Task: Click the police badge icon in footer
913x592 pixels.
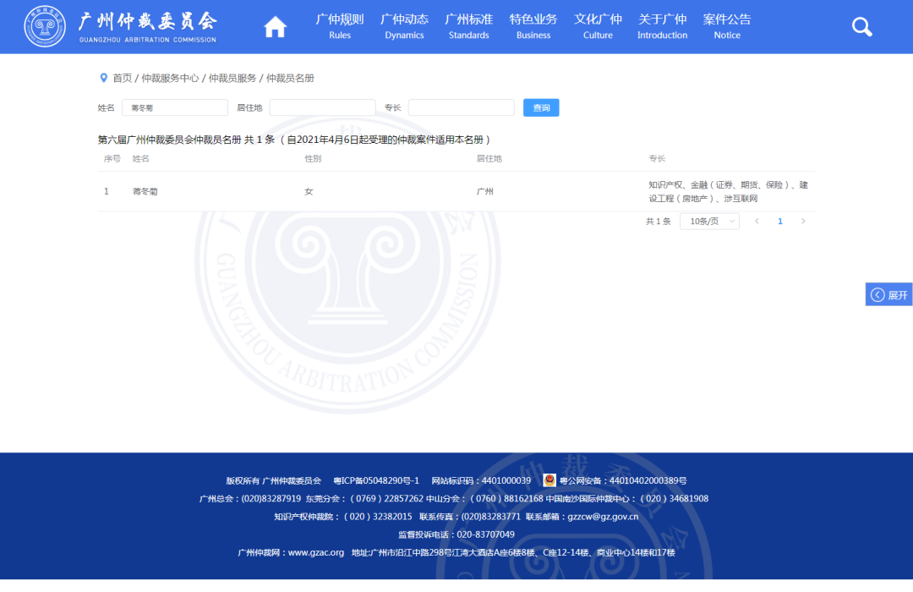Action: tap(549, 480)
